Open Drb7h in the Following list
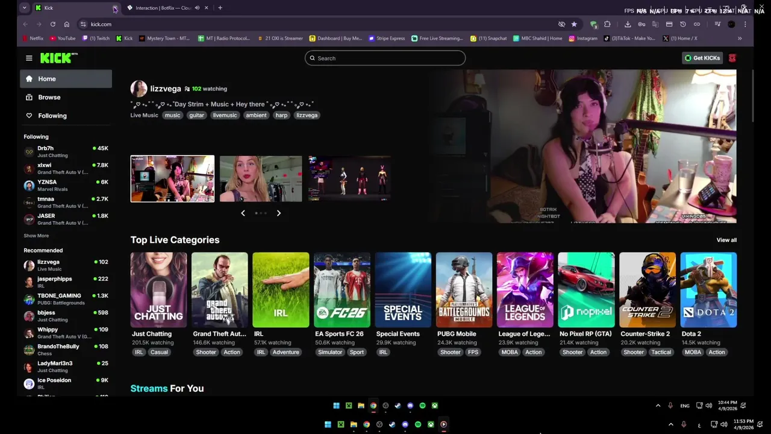 66,151
